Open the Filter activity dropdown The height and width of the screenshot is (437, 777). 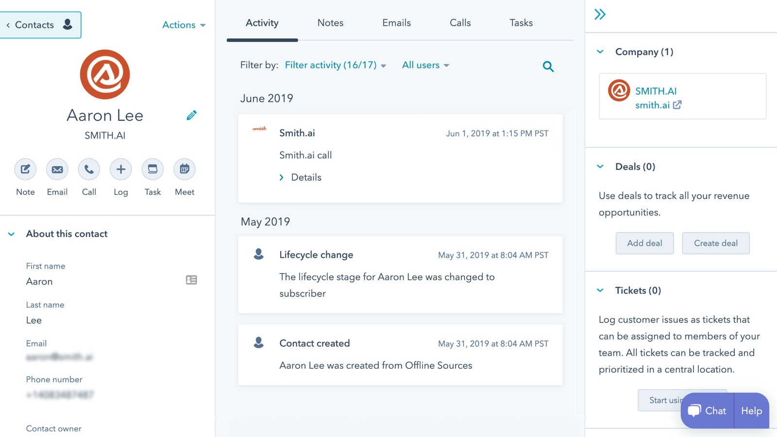[x=335, y=65]
